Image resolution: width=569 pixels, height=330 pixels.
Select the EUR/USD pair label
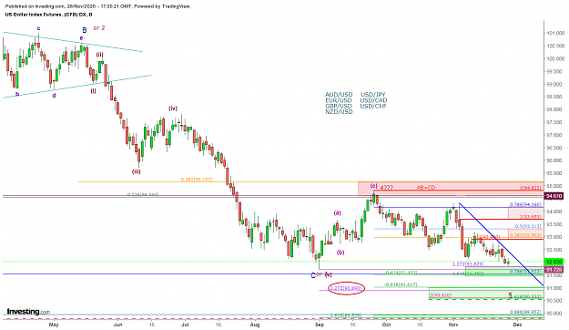point(339,100)
